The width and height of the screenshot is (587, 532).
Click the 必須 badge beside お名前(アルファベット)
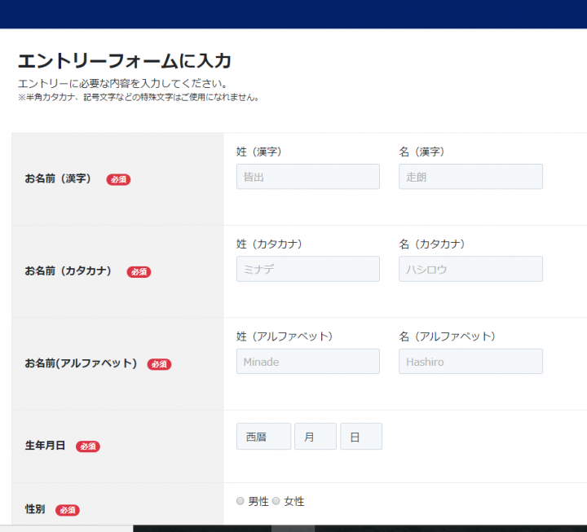(x=159, y=364)
